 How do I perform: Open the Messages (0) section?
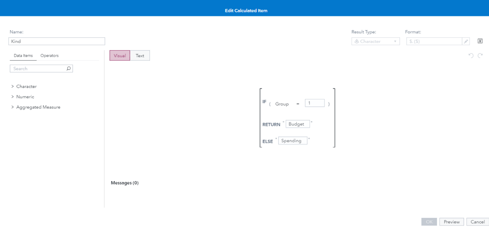tap(124, 183)
